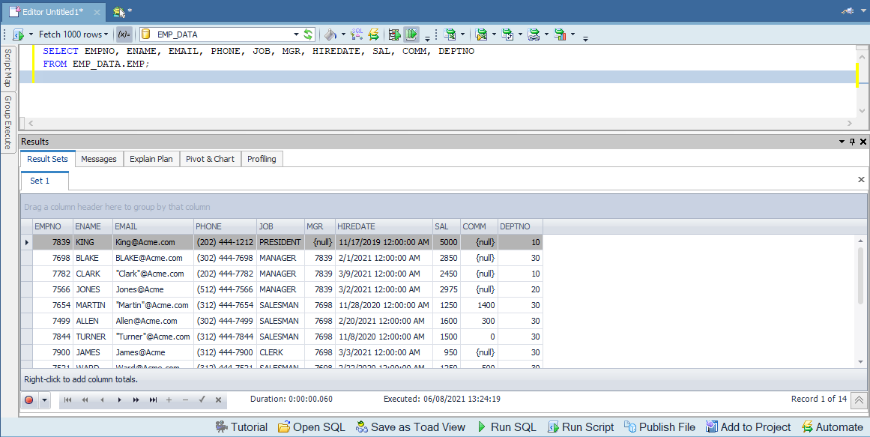
Task: Toggle the highlighted execute current statement icon
Action: click(x=411, y=34)
